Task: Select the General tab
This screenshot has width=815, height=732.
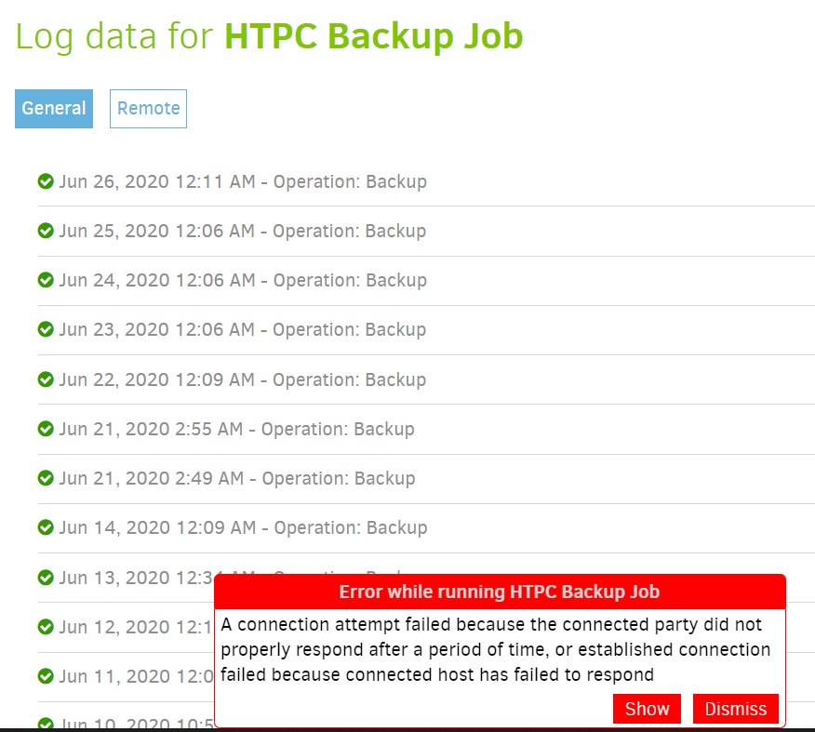Action: point(53,109)
